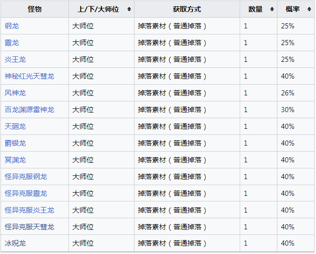Select the 40% cell in the 冰呪龙 row

click(x=296, y=243)
